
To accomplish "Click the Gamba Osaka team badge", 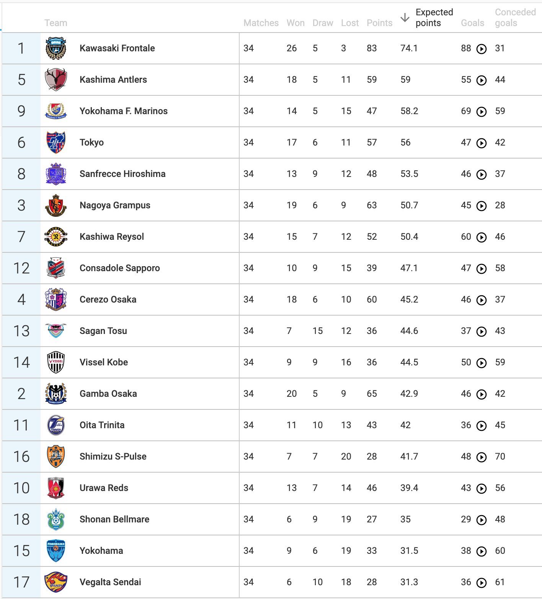I will 56,394.
